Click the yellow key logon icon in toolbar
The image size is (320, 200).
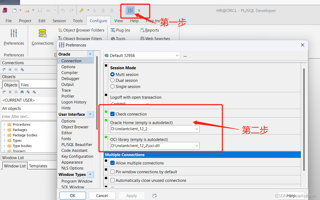[81, 10]
